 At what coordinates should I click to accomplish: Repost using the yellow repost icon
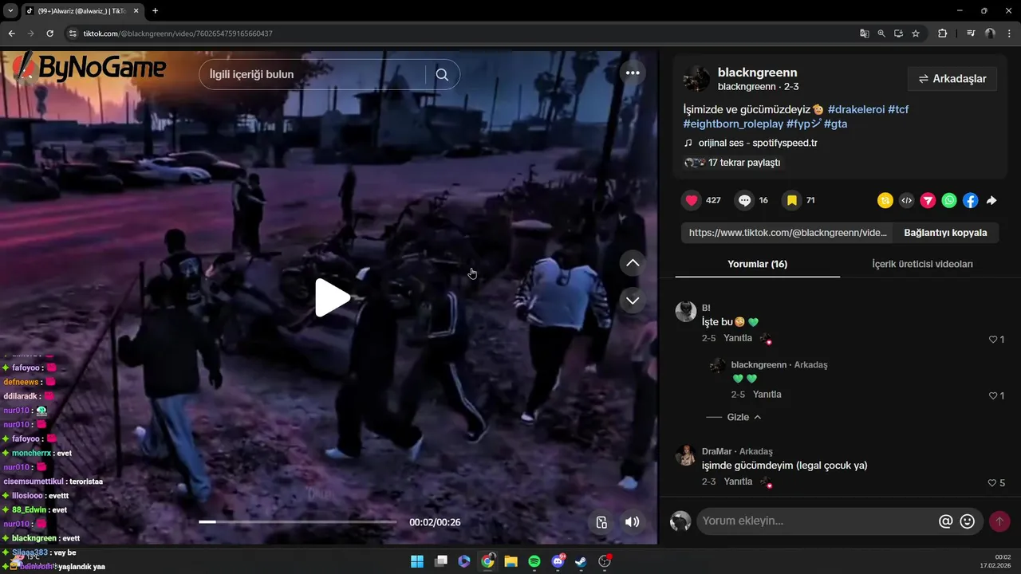[885, 201]
